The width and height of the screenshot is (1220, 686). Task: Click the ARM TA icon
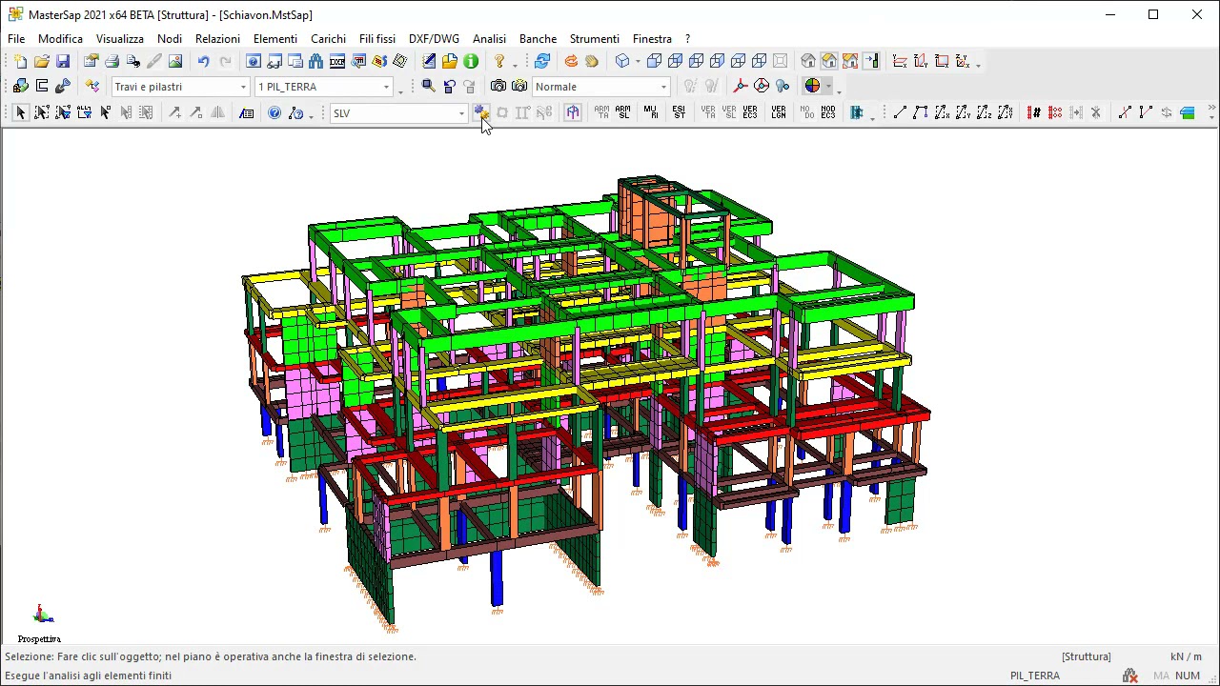(x=601, y=112)
